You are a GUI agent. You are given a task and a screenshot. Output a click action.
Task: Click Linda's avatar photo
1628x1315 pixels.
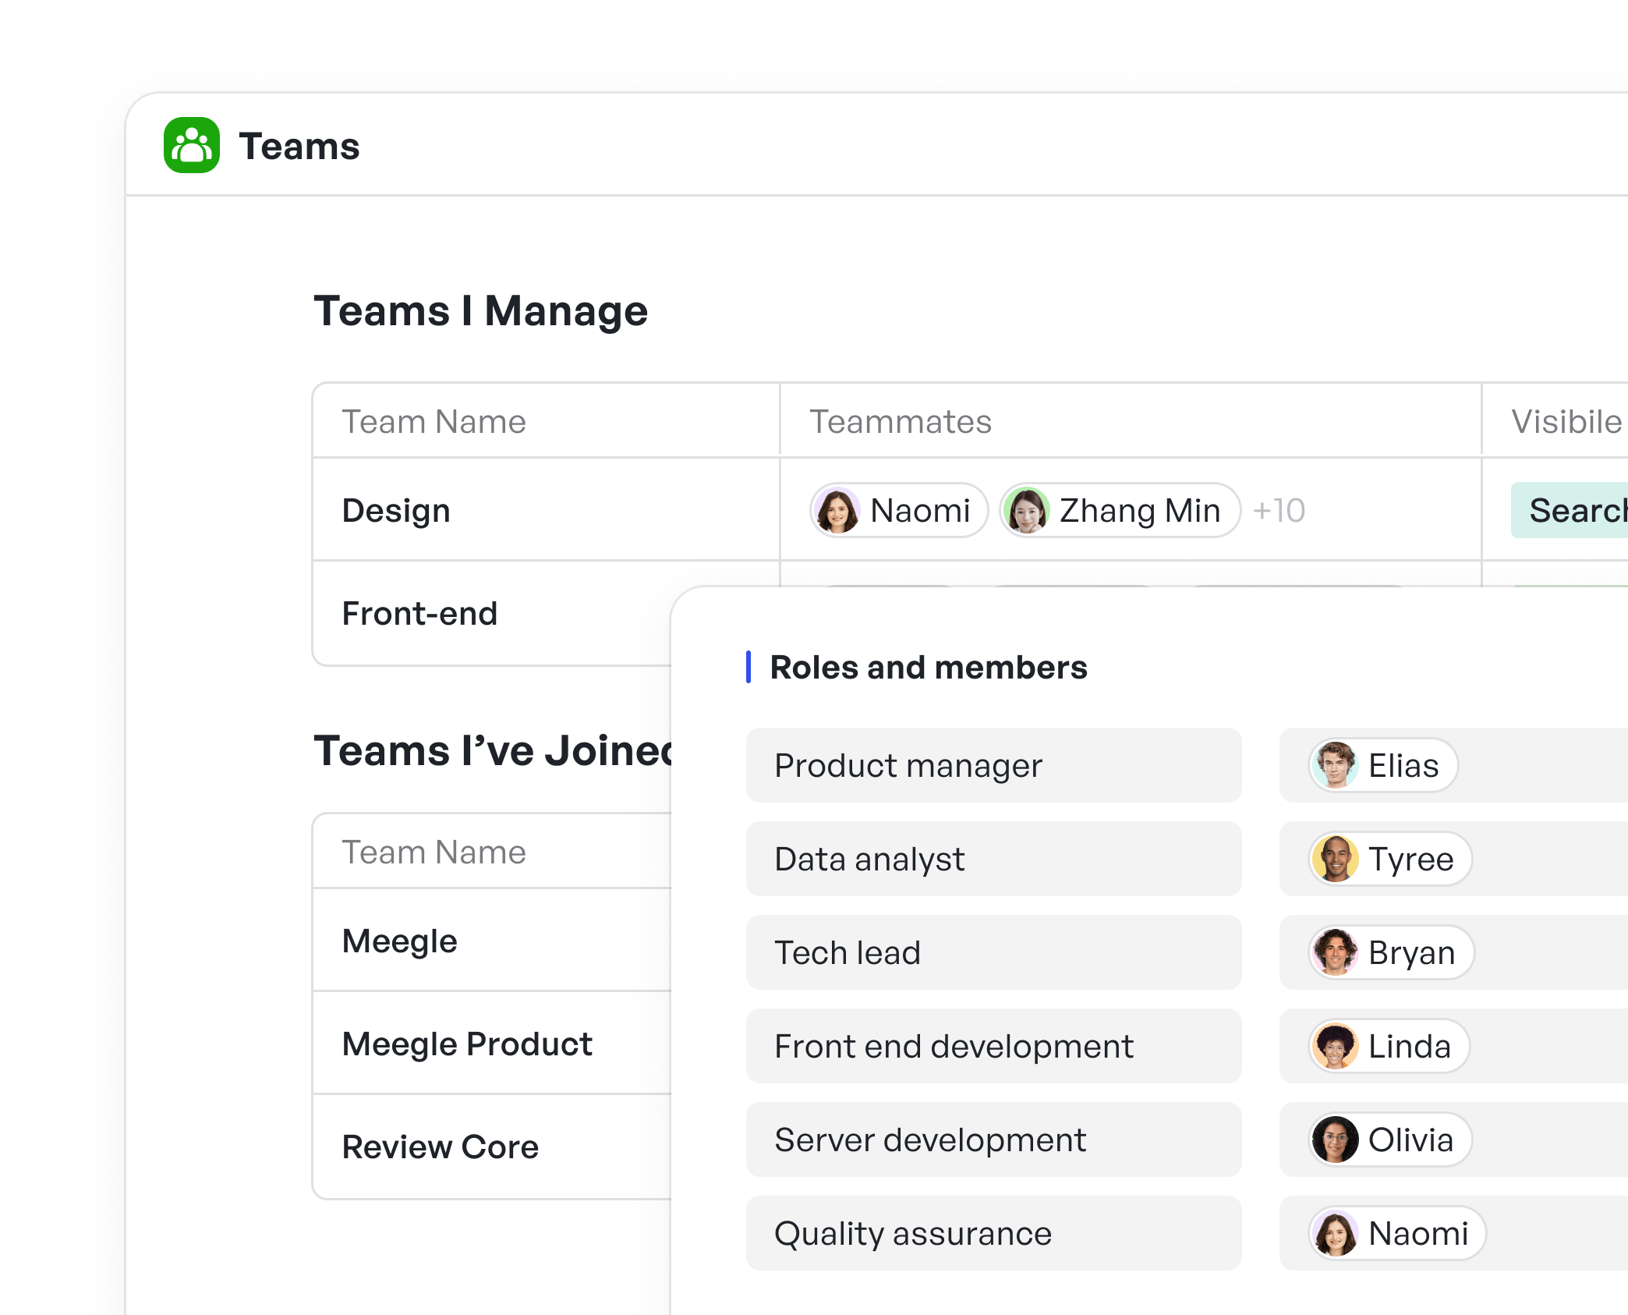tap(1336, 1046)
